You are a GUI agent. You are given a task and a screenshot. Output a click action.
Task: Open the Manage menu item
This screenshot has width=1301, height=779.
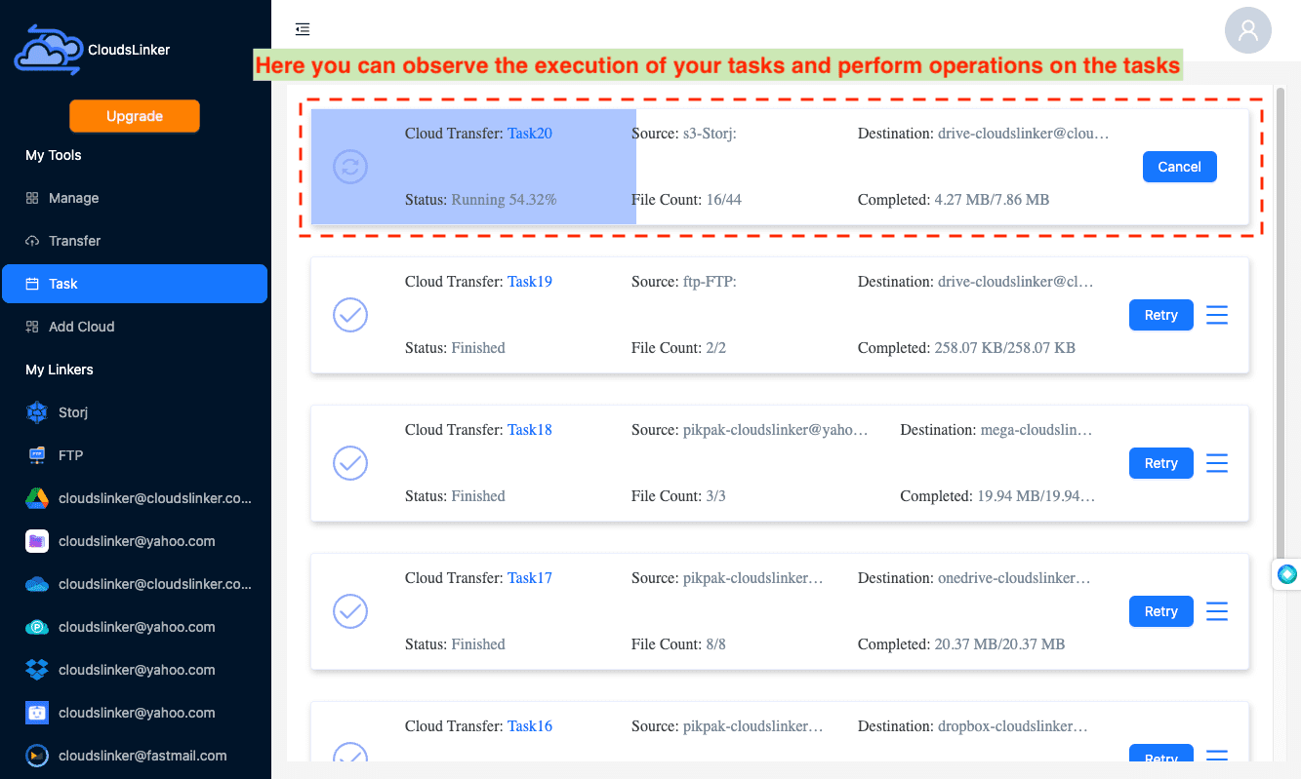135,198
